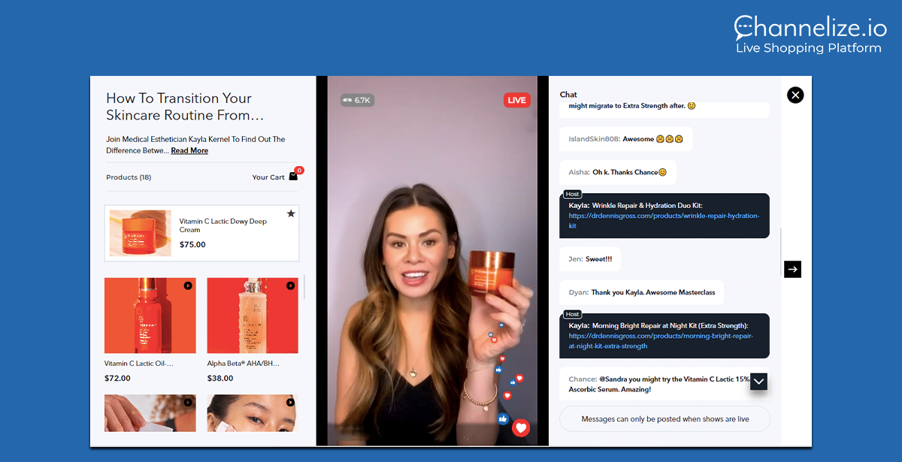The height and width of the screenshot is (462, 902).
Task: Click the red heart reaction button
Action: (x=521, y=428)
